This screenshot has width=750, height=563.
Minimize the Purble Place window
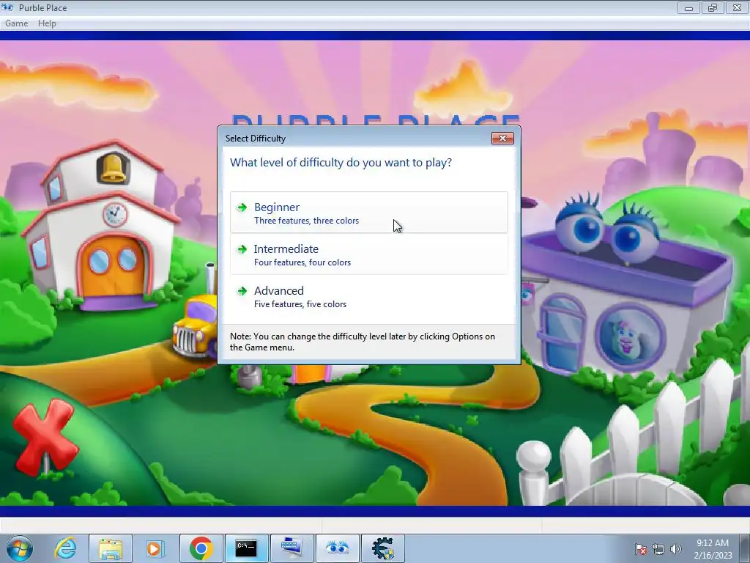point(688,7)
